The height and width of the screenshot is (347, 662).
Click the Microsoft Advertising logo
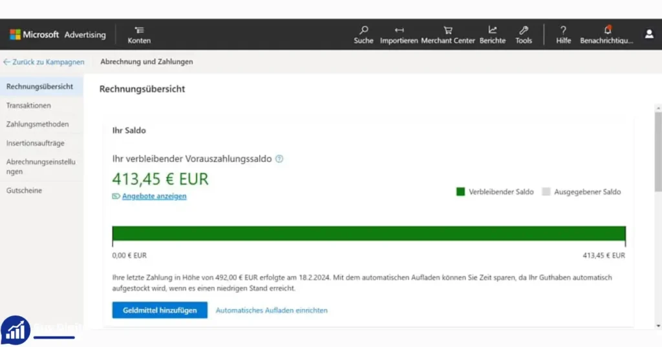click(58, 35)
